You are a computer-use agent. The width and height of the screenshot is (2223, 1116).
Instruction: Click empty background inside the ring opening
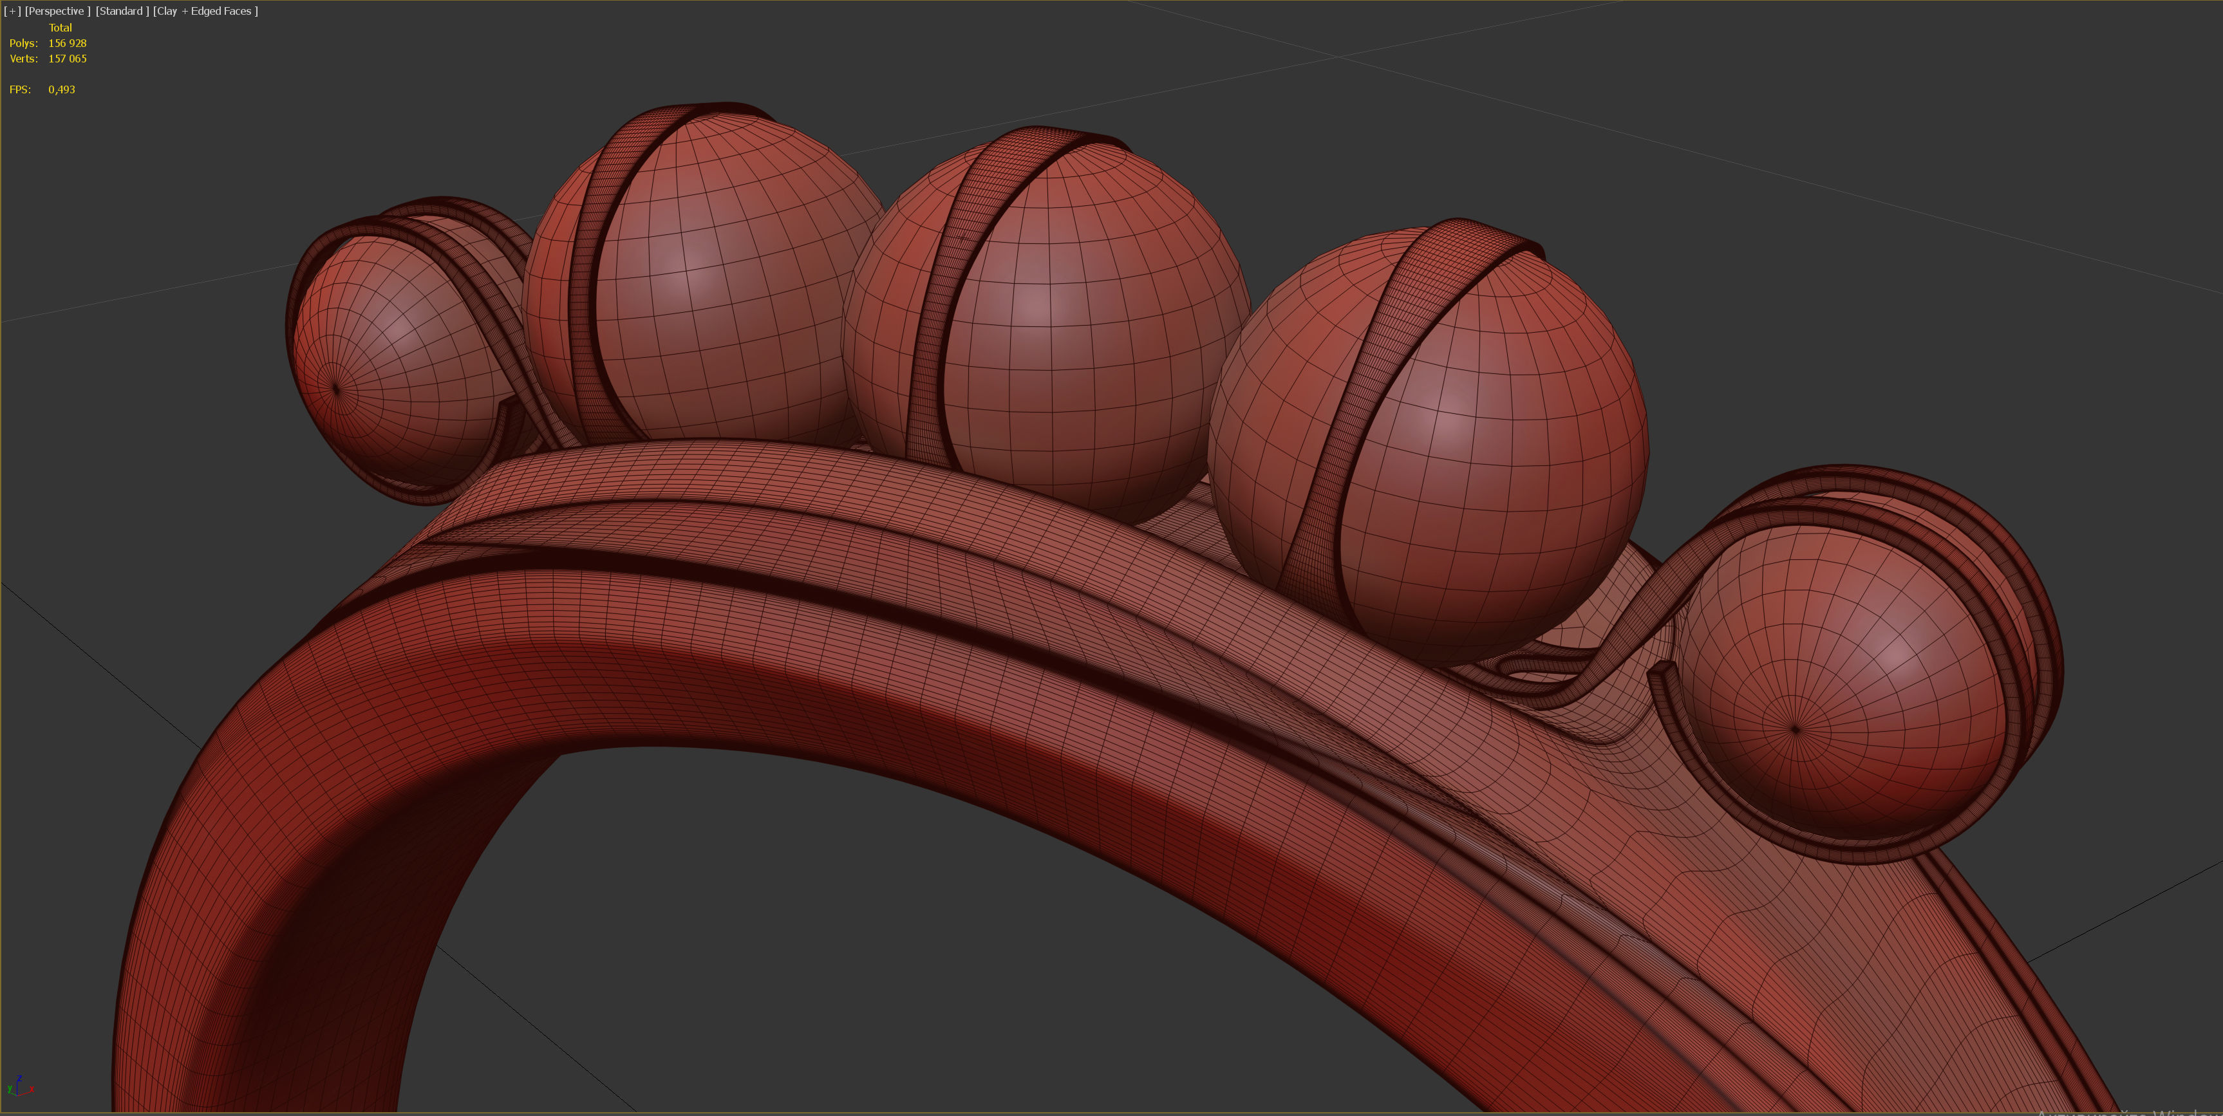863,949
